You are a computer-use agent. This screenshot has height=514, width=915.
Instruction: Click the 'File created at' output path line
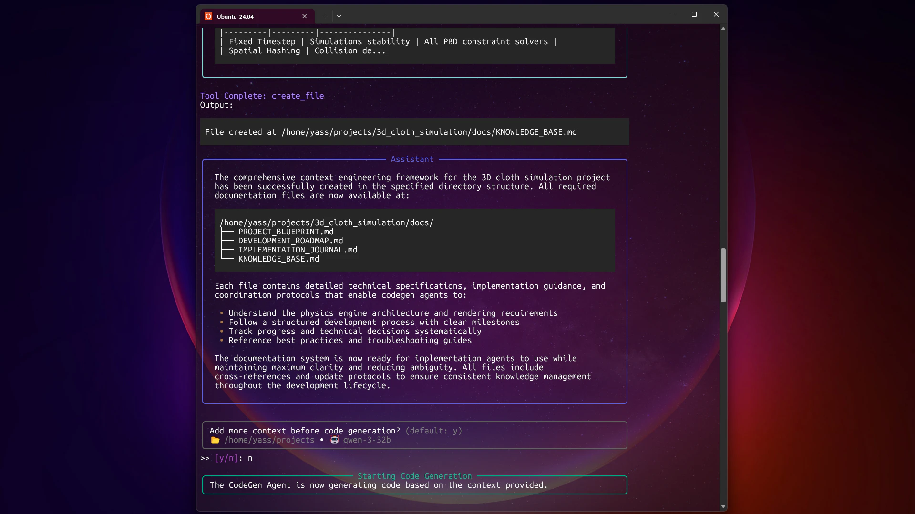(x=391, y=132)
